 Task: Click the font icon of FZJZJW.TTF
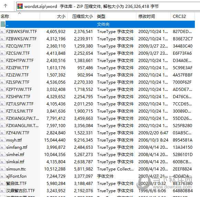click(x=2, y=75)
